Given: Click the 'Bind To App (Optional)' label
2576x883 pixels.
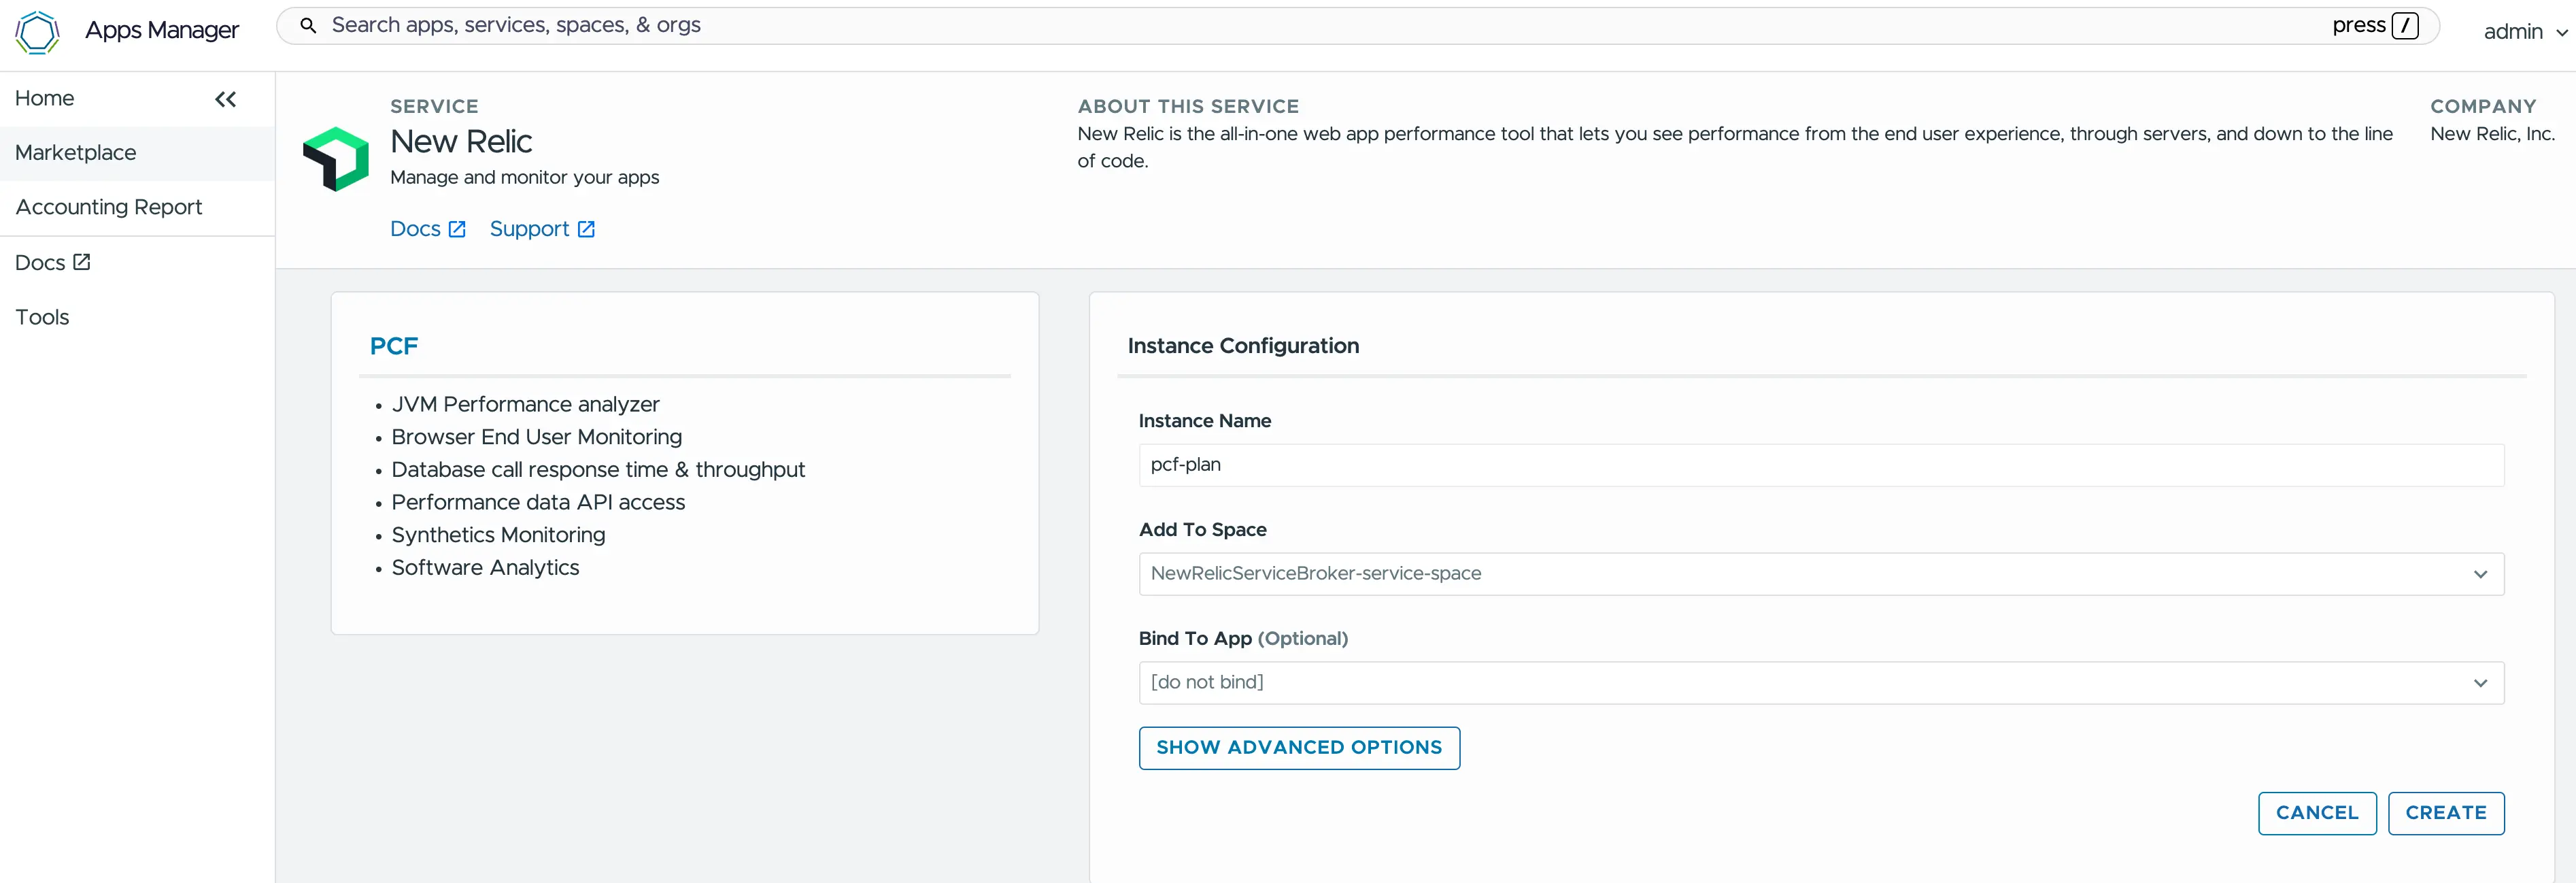Looking at the screenshot, I should click(1243, 638).
